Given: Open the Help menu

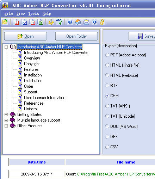Looking at the screenshot, I should point(46,14).
